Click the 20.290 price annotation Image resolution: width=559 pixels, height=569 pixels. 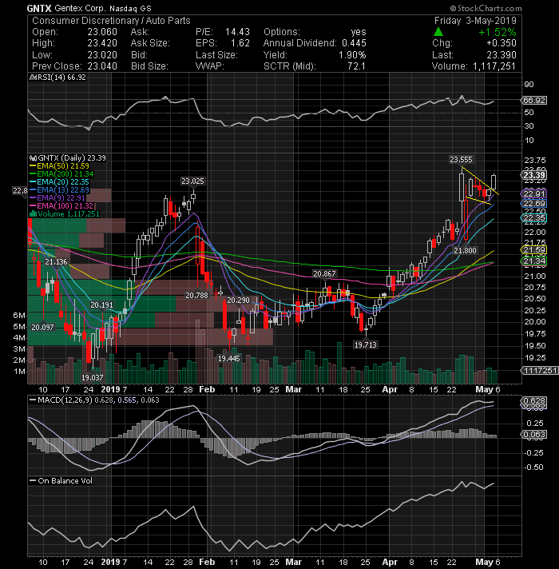coord(238,300)
